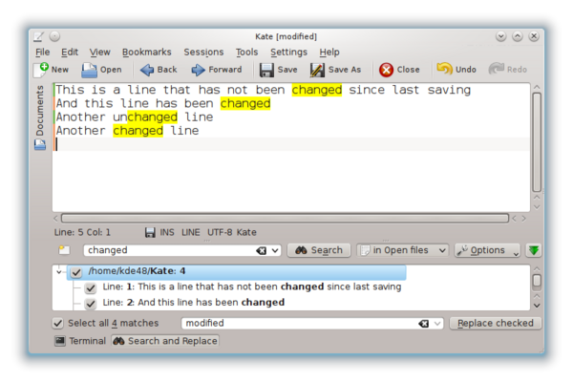Toggle the /home/kde48/Kate file checkbox
573x382 pixels.
tap(76, 272)
